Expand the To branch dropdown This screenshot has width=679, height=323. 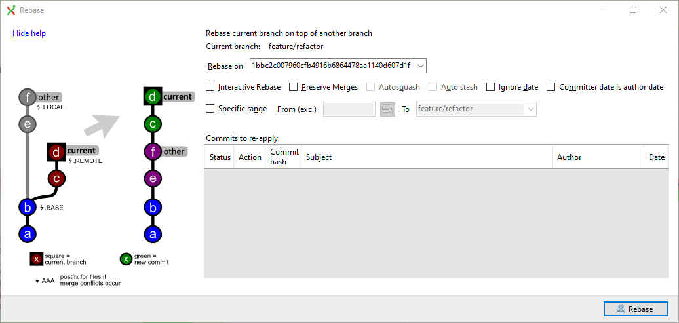point(531,109)
